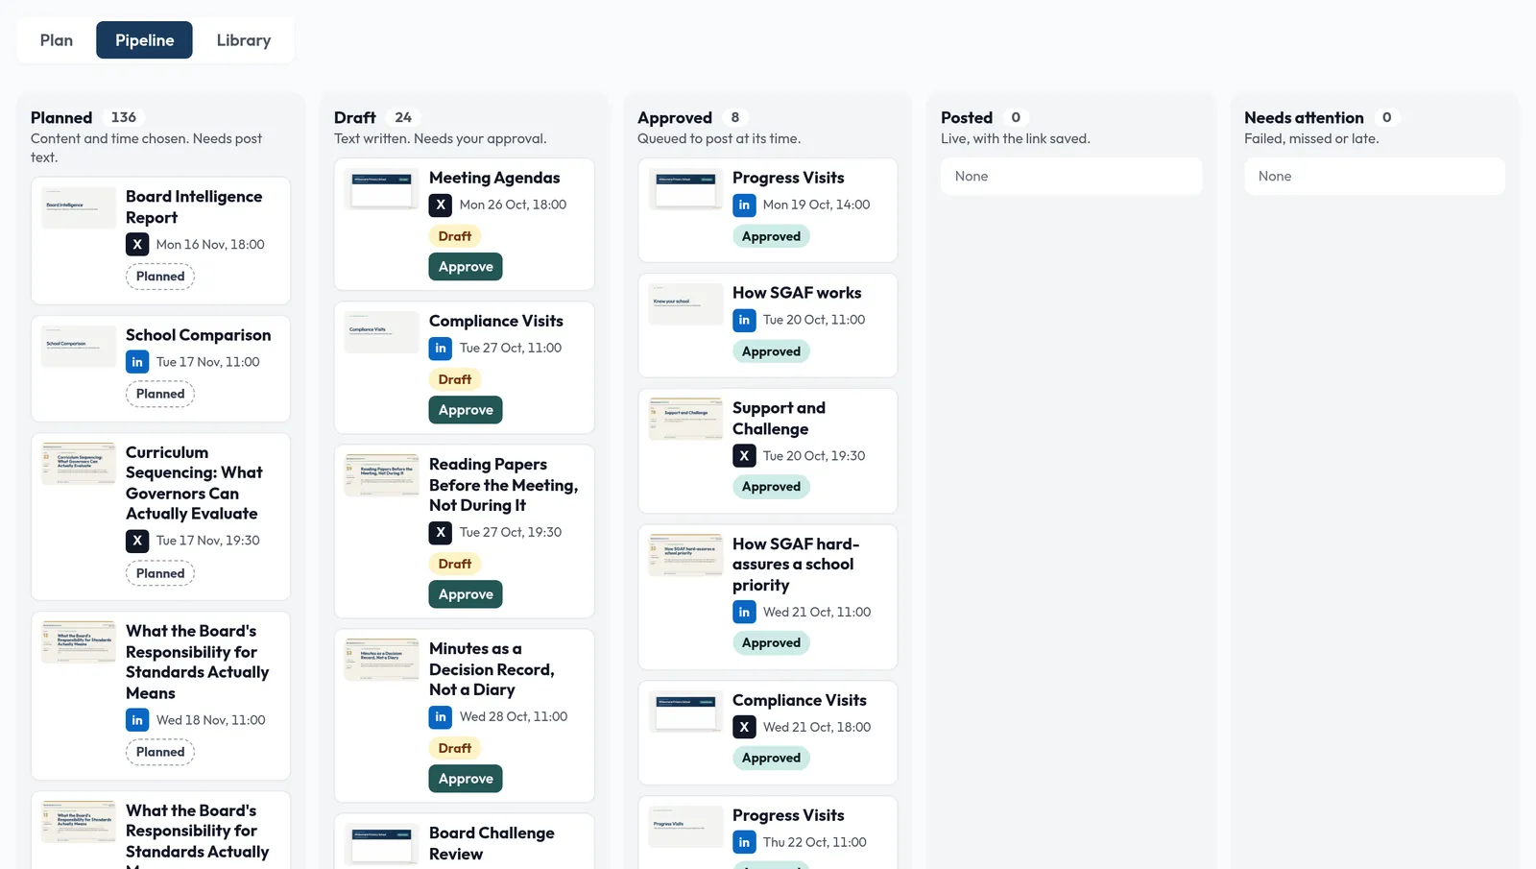Select the X icon on Reading Papers card

[441, 532]
